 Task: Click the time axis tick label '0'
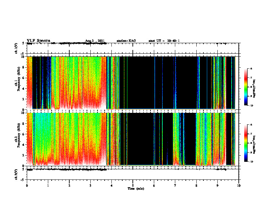point(27,186)
